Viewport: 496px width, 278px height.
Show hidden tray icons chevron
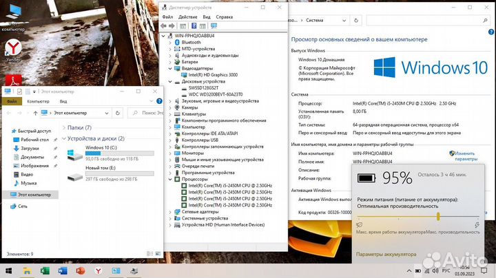[409, 271]
